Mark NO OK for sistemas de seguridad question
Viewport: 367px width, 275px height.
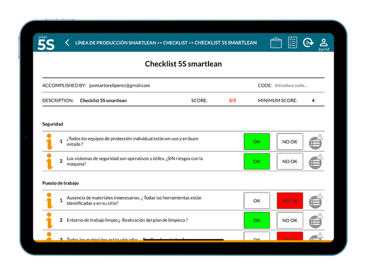pos(290,161)
